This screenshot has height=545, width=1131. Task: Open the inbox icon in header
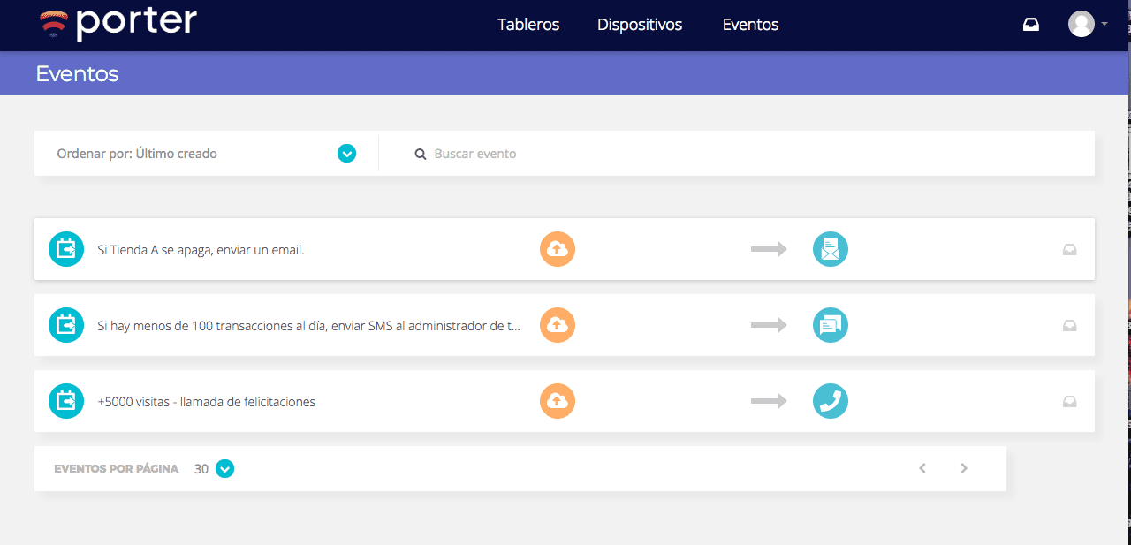(x=1031, y=25)
